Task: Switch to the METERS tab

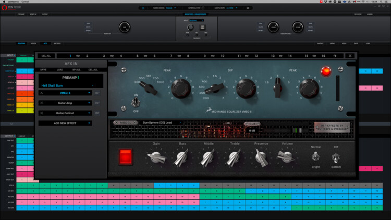Action: click(x=57, y=43)
